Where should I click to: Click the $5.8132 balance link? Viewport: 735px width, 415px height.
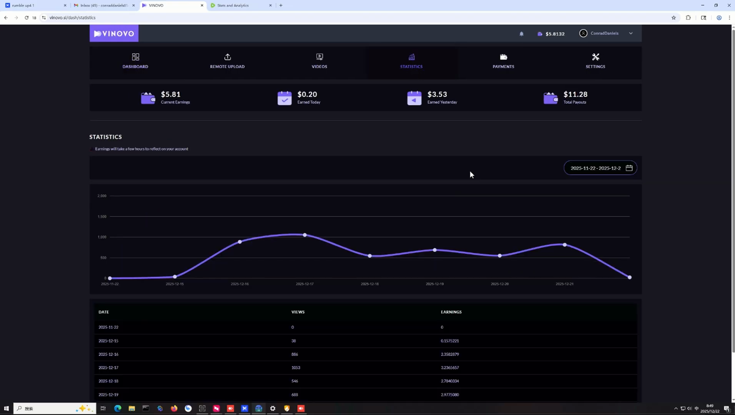551,34
